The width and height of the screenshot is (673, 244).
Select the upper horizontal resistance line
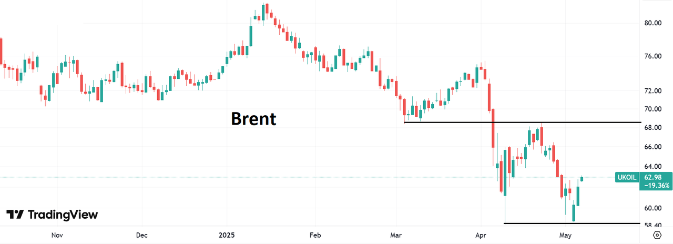point(526,123)
